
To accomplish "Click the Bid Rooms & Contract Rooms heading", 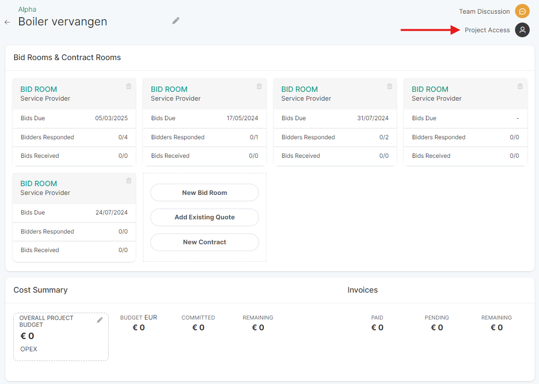I will click(x=67, y=57).
